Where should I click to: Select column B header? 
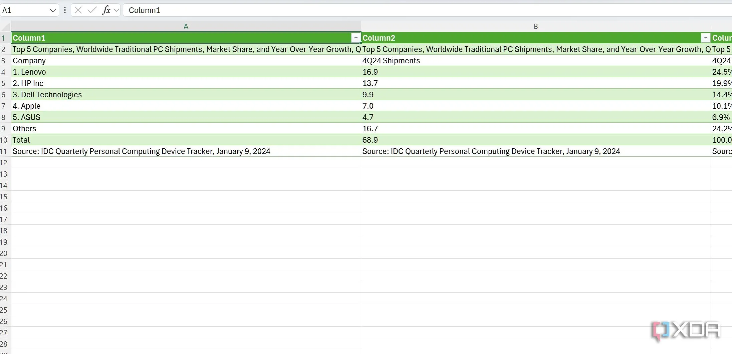click(535, 26)
